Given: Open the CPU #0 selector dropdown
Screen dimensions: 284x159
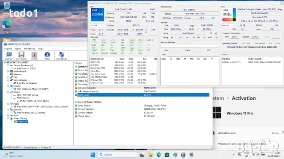Looking at the screenshot, I should 96,26.
